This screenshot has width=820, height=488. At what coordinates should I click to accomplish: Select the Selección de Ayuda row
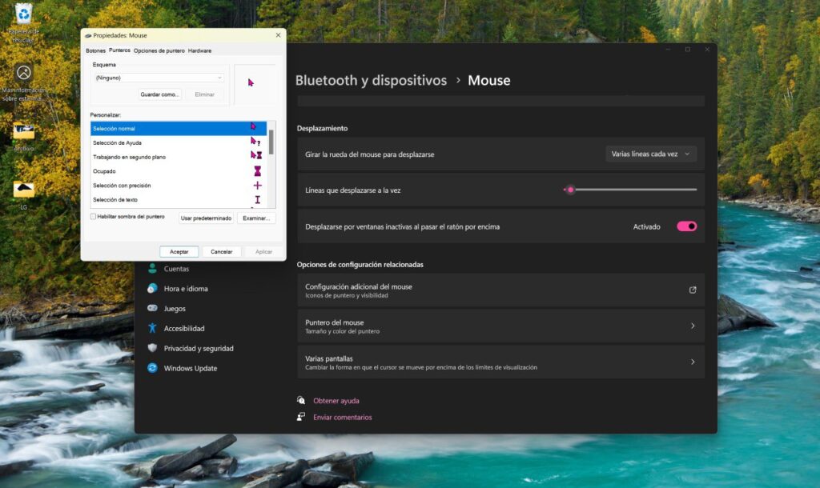tap(179, 142)
